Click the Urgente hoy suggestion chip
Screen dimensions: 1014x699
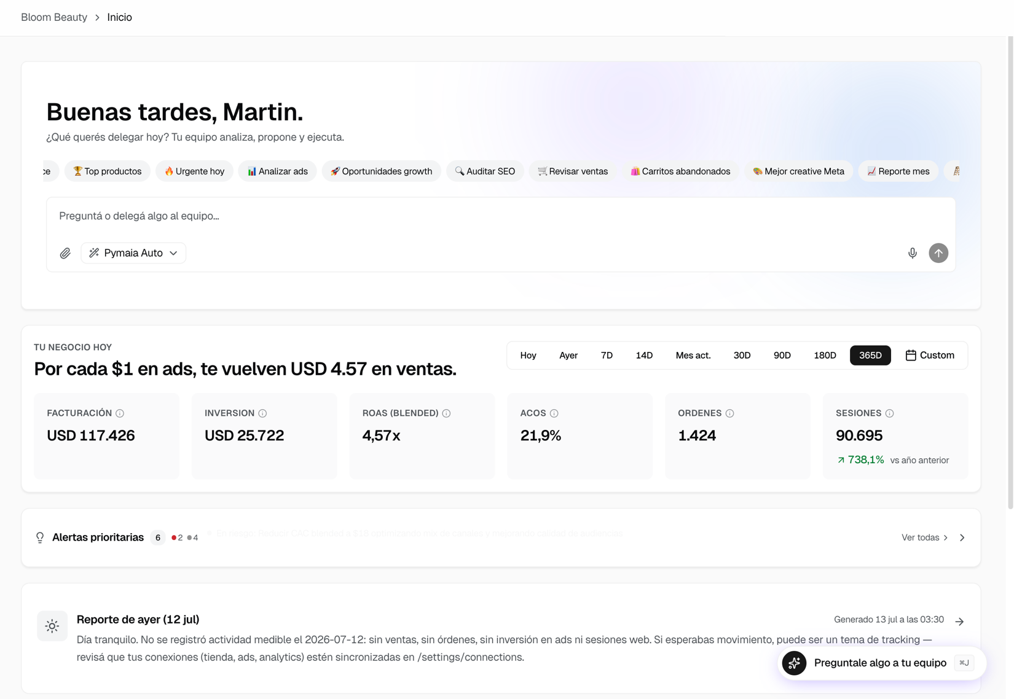point(194,171)
